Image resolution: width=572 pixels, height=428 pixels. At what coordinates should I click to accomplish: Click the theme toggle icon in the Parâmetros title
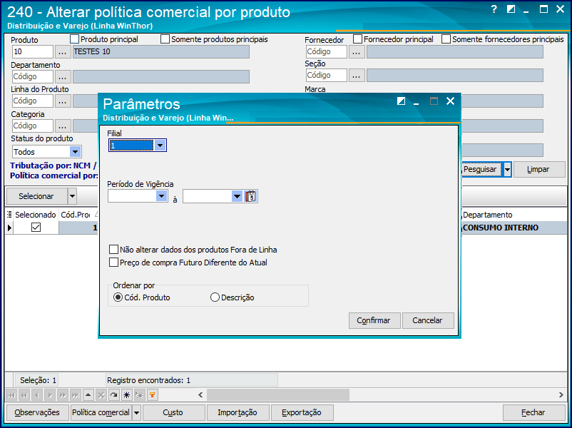pyautogui.click(x=401, y=101)
